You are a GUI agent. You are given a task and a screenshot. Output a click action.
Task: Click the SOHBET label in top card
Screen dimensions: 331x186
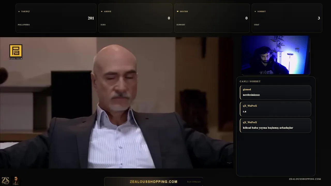coord(261,11)
